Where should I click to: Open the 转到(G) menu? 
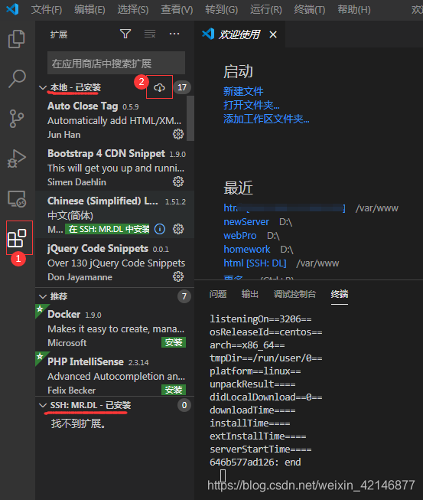click(x=221, y=9)
